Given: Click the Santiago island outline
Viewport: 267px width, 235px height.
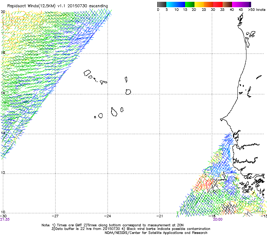Looking at the screenshot, I should 114,112.
